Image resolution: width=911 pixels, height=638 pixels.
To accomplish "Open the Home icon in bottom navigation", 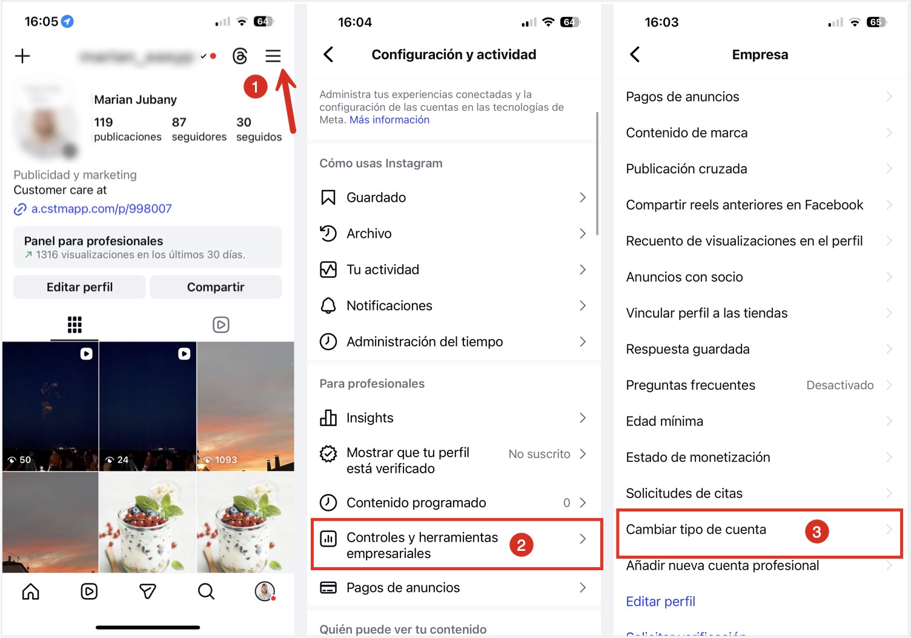I will (x=31, y=591).
